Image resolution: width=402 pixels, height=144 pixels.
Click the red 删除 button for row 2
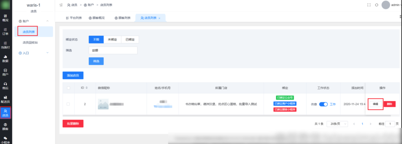pos(390,104)
